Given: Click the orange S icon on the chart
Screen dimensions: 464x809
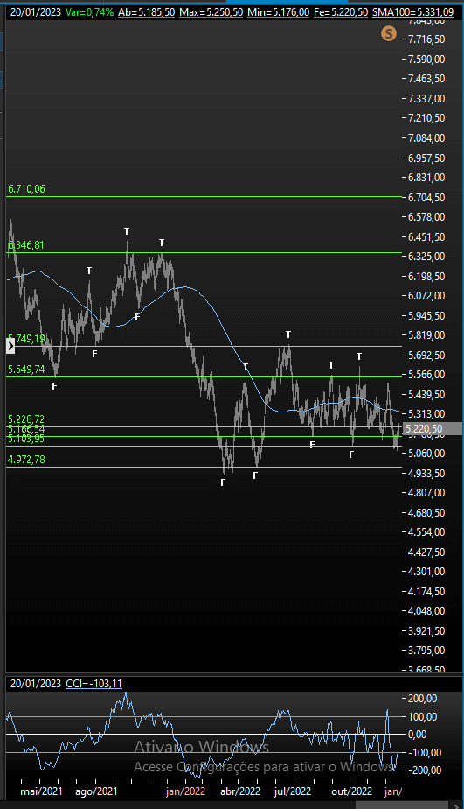Looking at the screenshot, I should tap(388, 34).
